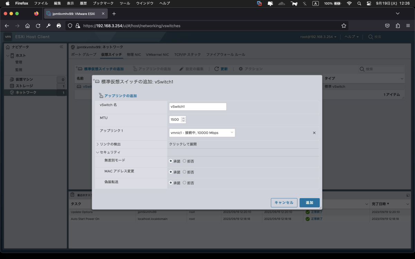Open the Firefox hamburger menu
This screenshot has width=415, height=259.
pos(408,26)
